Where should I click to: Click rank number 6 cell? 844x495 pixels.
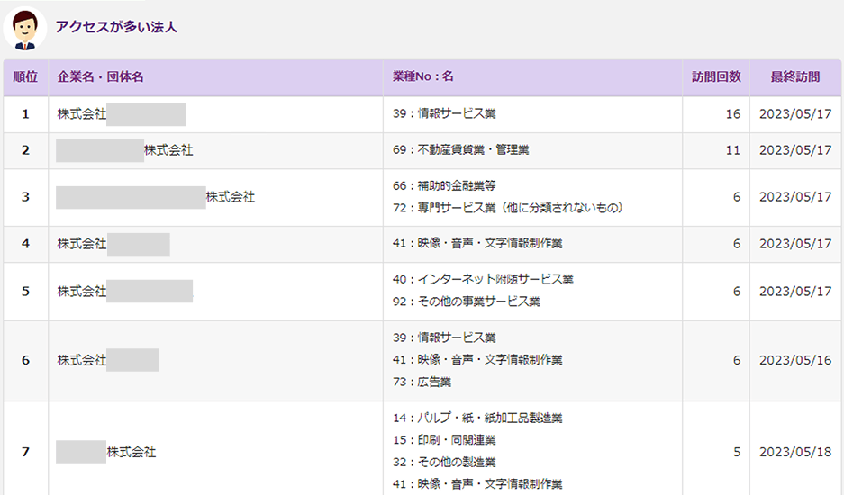pyautogui.click(x=26, y=360)
